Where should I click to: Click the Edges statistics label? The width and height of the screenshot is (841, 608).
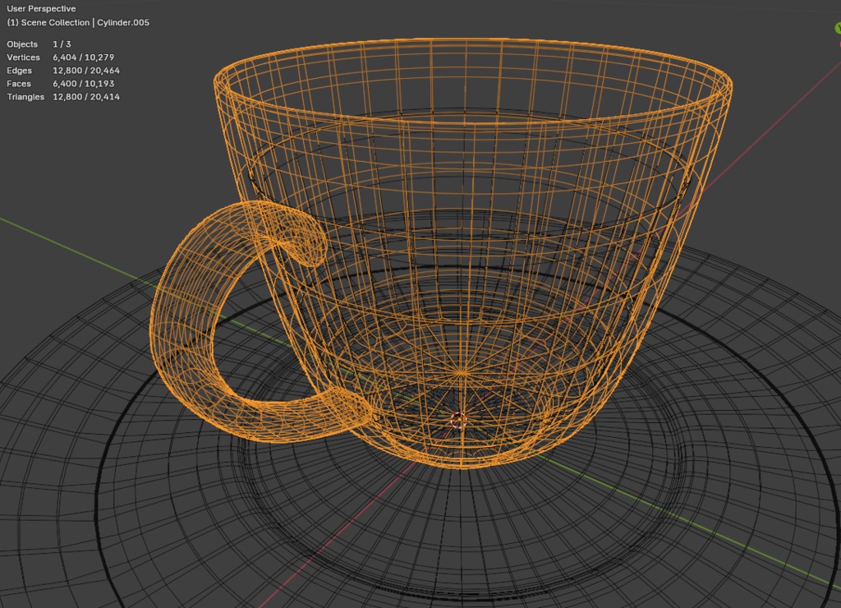pyautogui.click(x=20, y=71)
